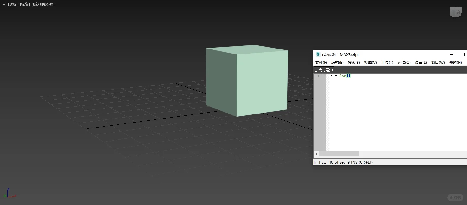
Task: Switch to the 无标题 script tab
Action: coord(324,70)
